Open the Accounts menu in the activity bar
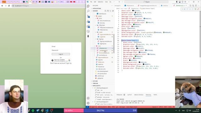The image size is (201, 113). (88, 98)
